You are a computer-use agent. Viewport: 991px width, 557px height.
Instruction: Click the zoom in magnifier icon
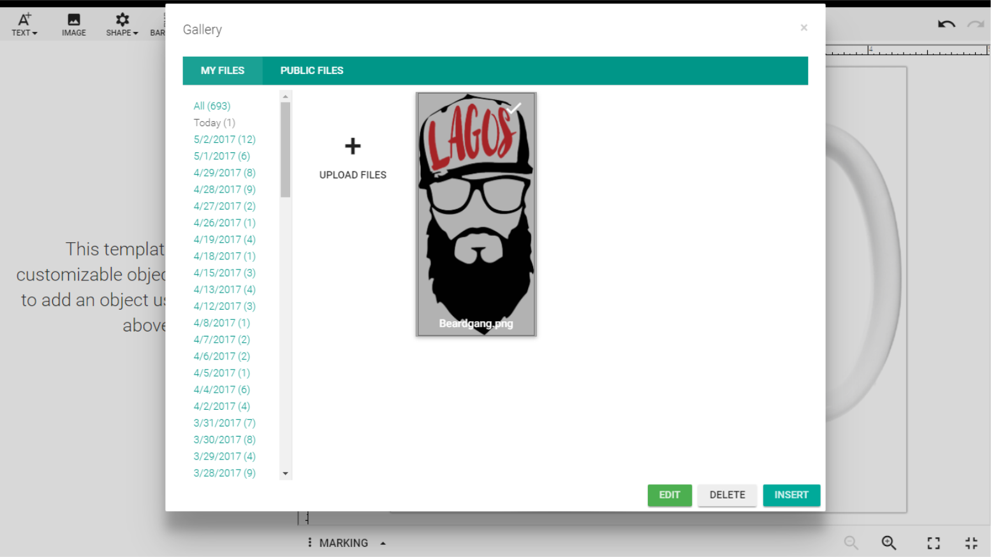point(889,543)
